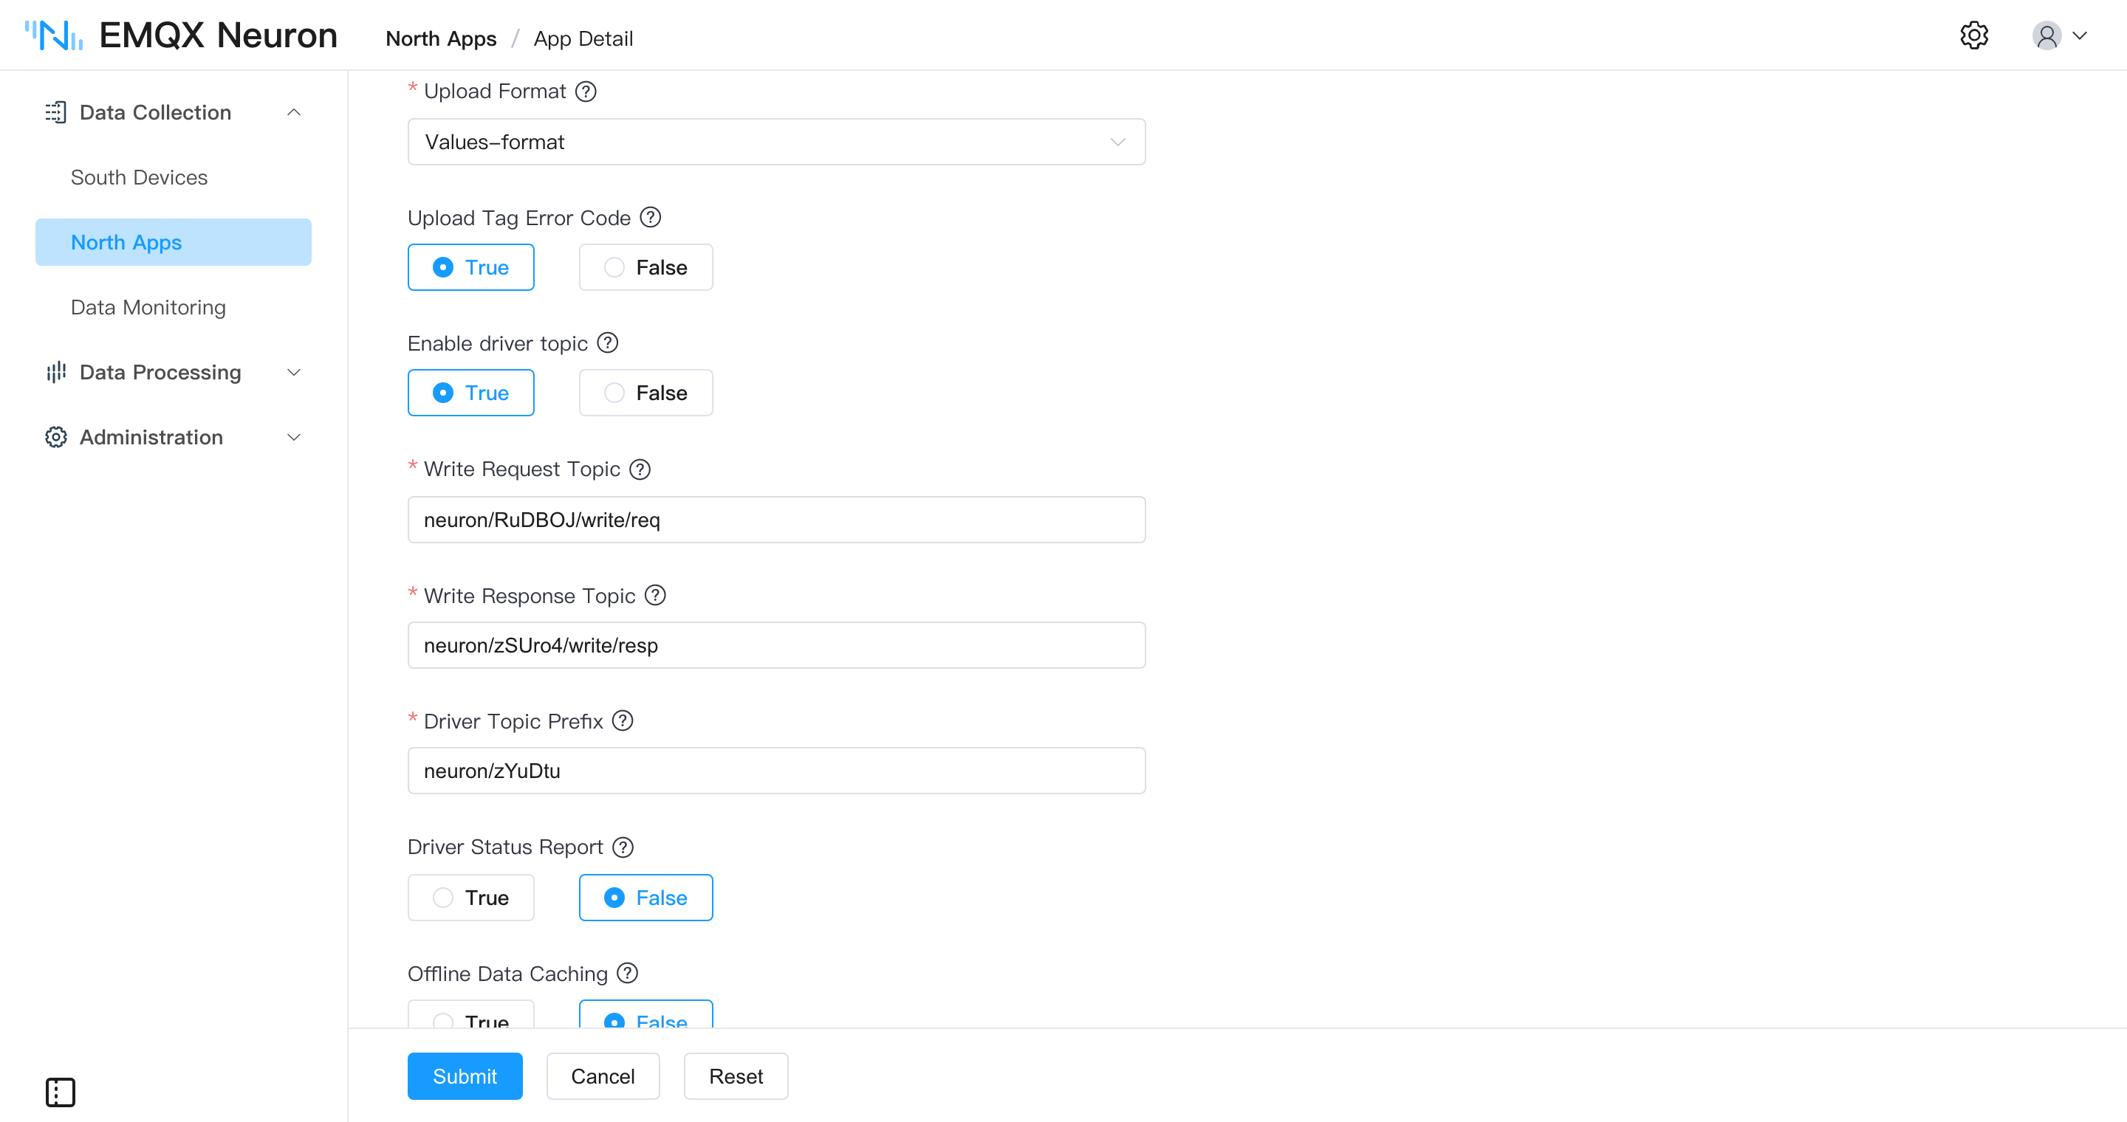The image size is (2127, 1122).
Task: Collapse the Data Collection menu chevron
Action: (293, 112)
